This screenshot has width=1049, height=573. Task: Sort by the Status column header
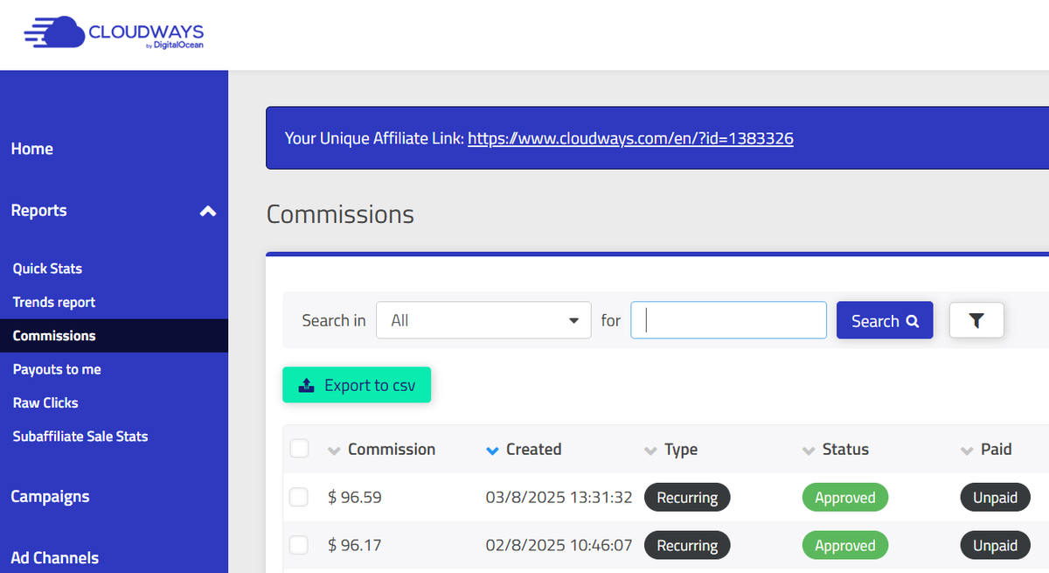(845, 449)
